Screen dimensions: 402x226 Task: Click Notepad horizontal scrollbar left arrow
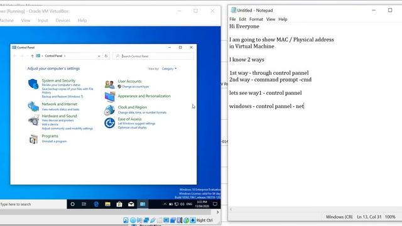tap(231, 209)
